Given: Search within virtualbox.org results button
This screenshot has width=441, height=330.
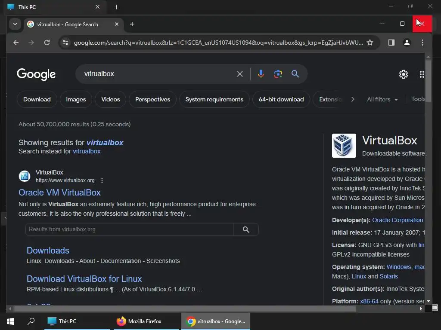Looking at the screenshot, I should coord(246,229).
